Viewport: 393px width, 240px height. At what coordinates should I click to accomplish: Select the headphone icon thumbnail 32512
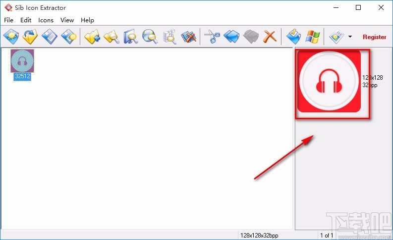22,61
